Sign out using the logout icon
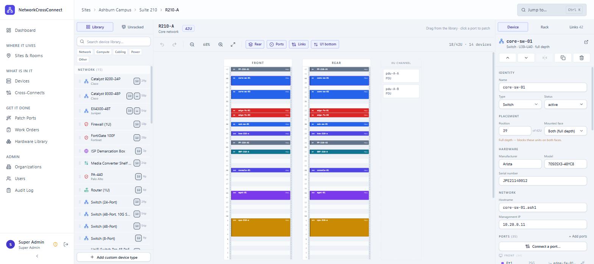The image size is (594, 264). pos(66,244)
